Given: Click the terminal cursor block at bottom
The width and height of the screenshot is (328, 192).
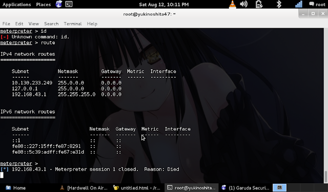Looking at the screenshot, I should [2, 175].
